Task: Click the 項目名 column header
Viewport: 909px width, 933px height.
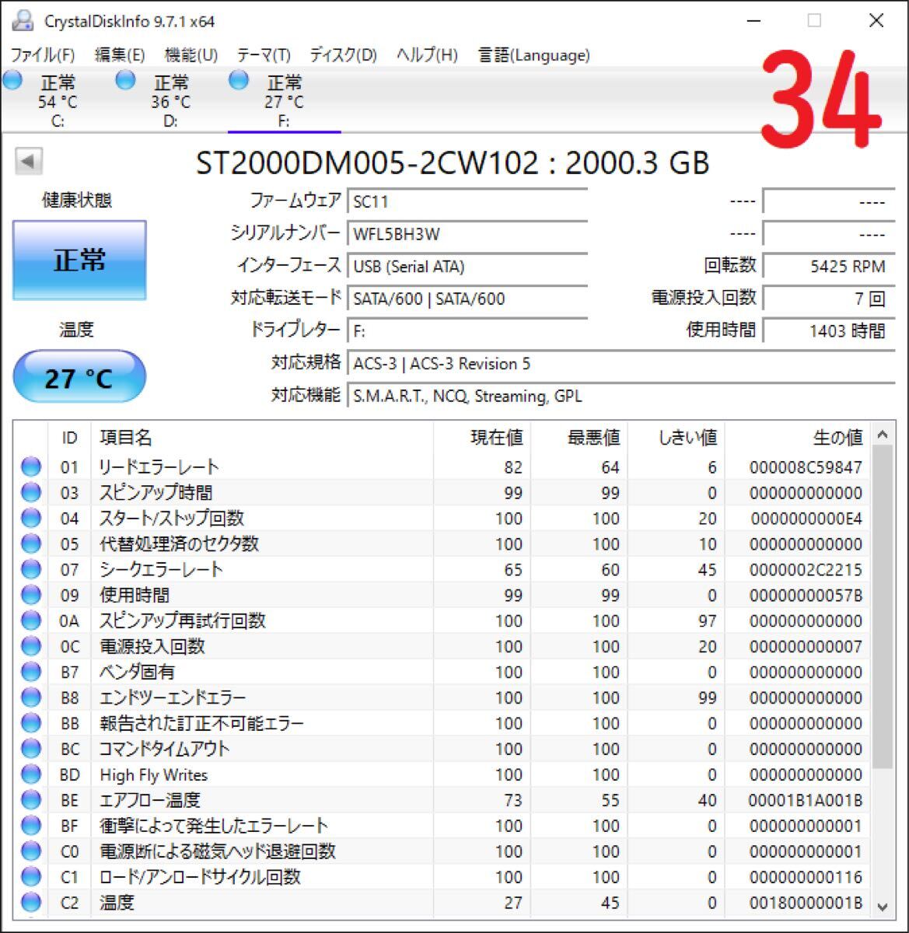Action: click(262, 438)
